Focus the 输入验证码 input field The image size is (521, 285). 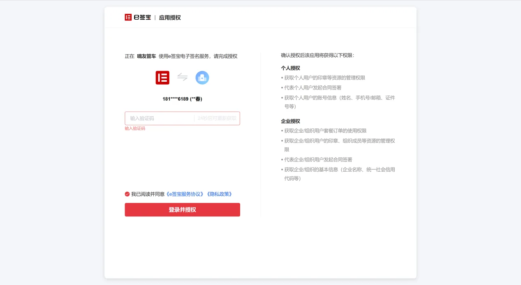pyautogui.click(x=160, y=118)
